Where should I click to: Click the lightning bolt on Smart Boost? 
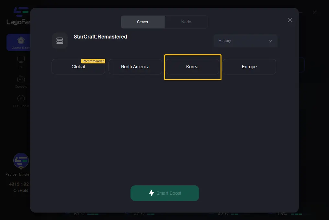tap(152, 193)
